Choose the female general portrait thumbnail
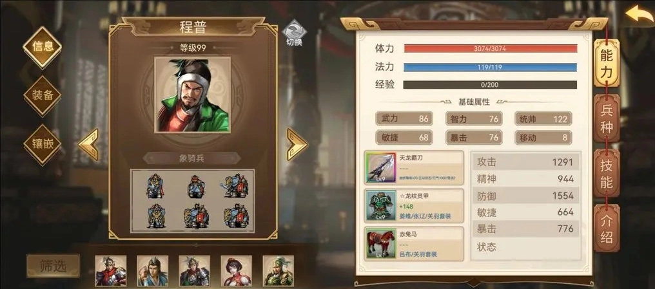The image size is (655, 289). [x=237, y=271]
